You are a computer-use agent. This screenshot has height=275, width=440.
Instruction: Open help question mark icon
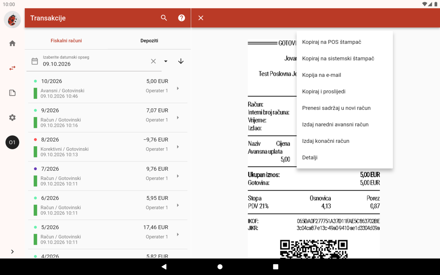(181, 18)
